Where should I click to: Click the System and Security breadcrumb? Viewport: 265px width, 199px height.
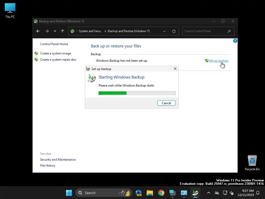click(x=91, y=31)
